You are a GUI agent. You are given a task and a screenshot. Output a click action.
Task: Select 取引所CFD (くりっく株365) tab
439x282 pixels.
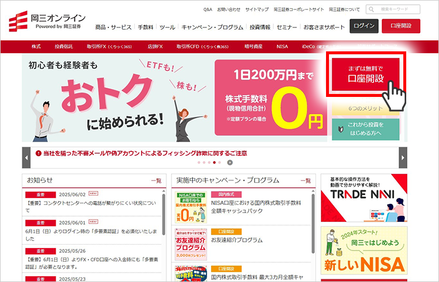pyautogui.click(x=203, y=47)
